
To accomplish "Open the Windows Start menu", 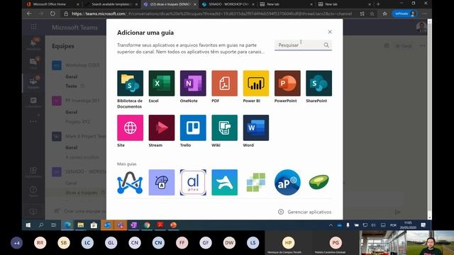I will pos(28,225).
